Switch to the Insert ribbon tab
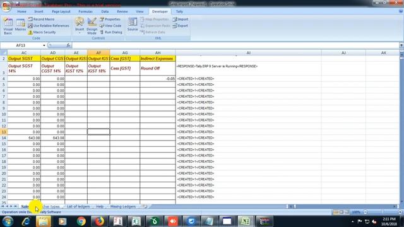Screen dimensions: 404x227 point(39,11)
